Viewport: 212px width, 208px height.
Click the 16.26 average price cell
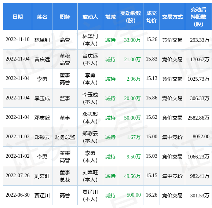click(x=151, y=195)
